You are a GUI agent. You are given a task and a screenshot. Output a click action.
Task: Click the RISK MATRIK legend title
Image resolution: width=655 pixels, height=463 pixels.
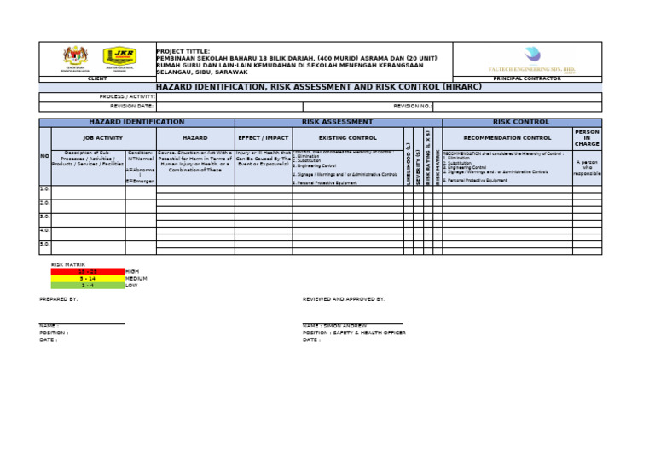(x=68, y=264)
